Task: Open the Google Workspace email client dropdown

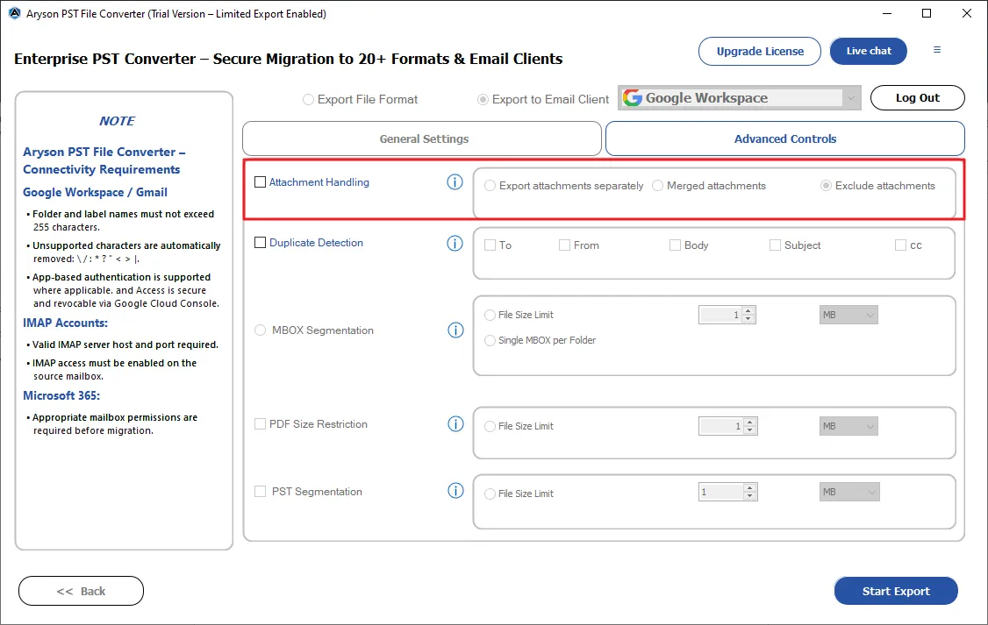Action: 739,97
